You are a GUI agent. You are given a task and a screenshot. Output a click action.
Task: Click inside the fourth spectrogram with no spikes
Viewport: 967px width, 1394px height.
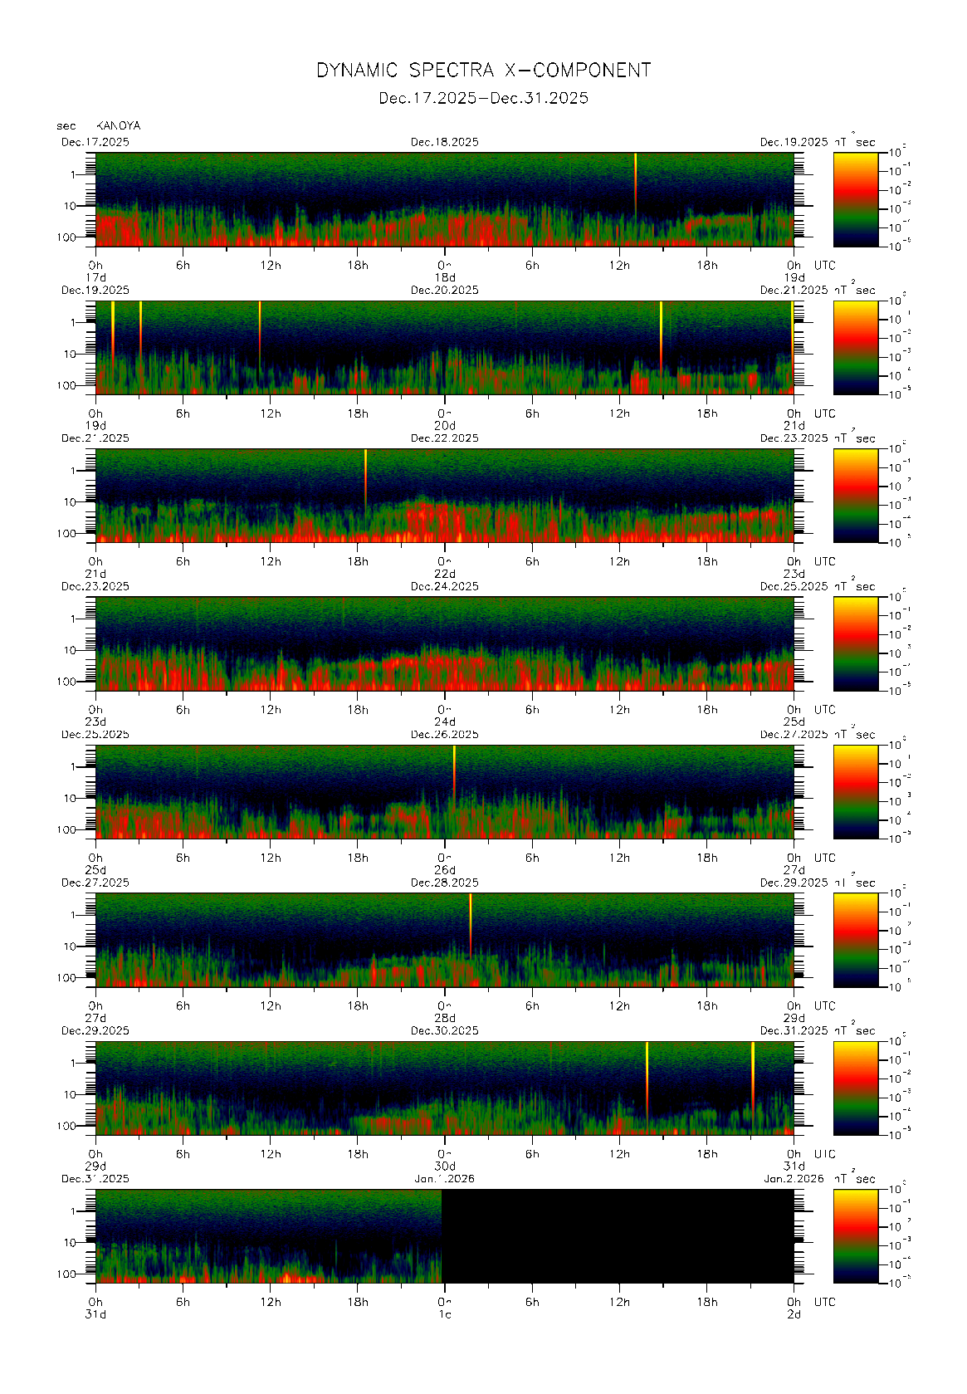coord(444,643)
